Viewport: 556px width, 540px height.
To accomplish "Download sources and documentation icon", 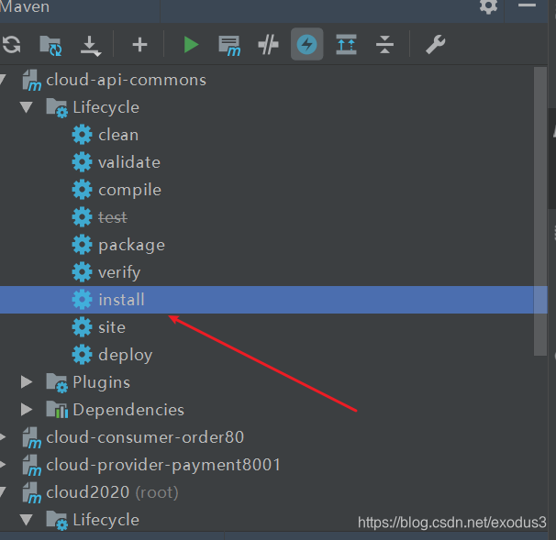I will (91, 46).
